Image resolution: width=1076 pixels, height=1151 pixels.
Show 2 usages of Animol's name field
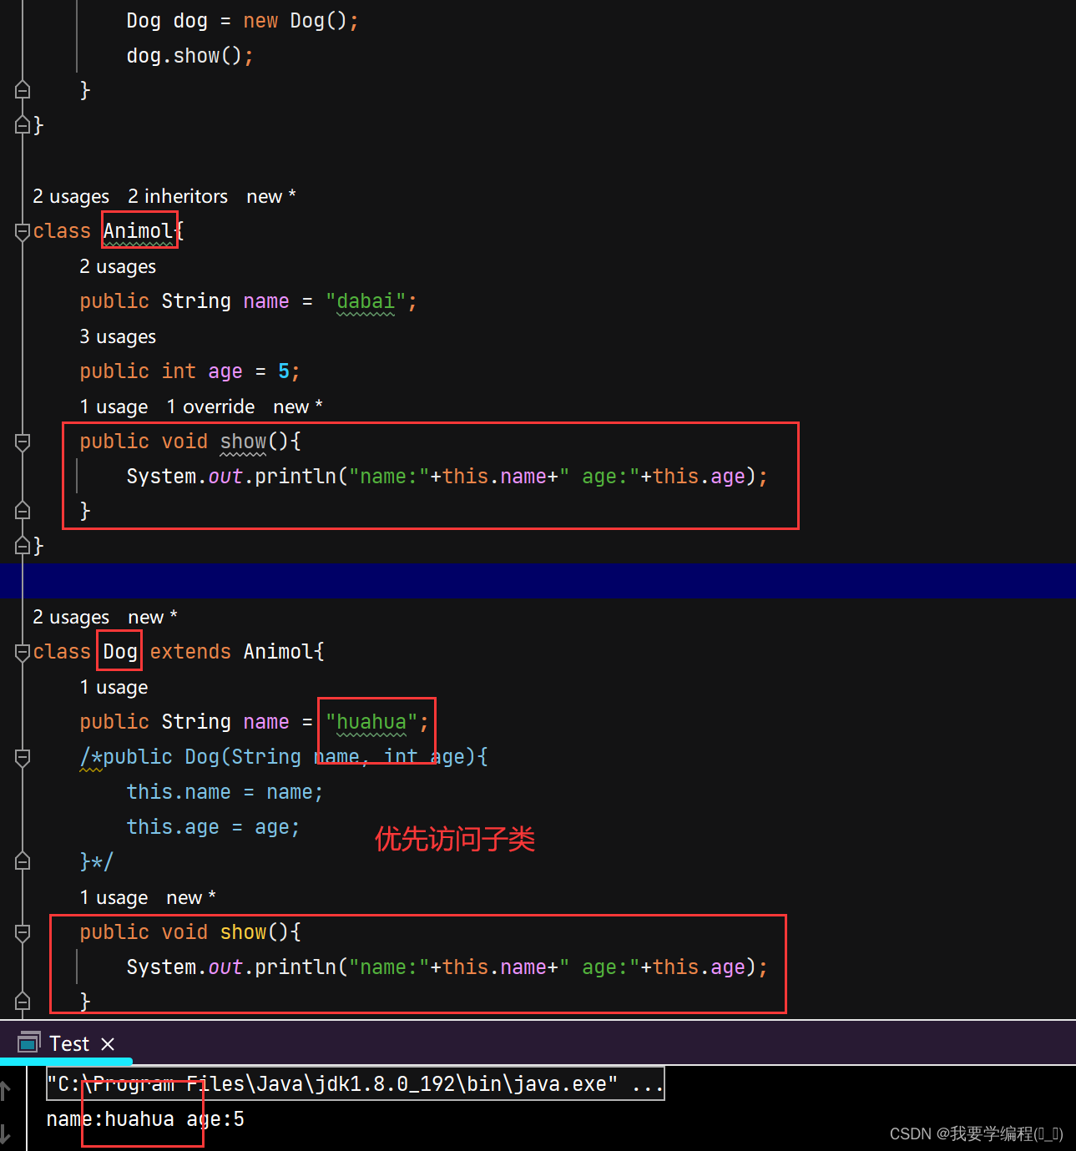(118, 267)
